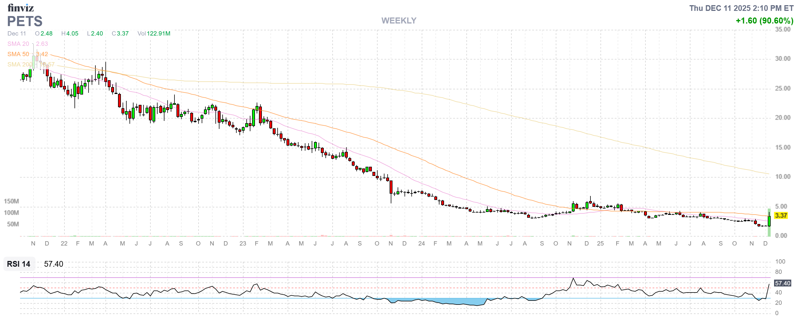Viewport: 801px width, 322px height.
Task: Click the SMA 50 legend label
Action: tap(18, 54)
